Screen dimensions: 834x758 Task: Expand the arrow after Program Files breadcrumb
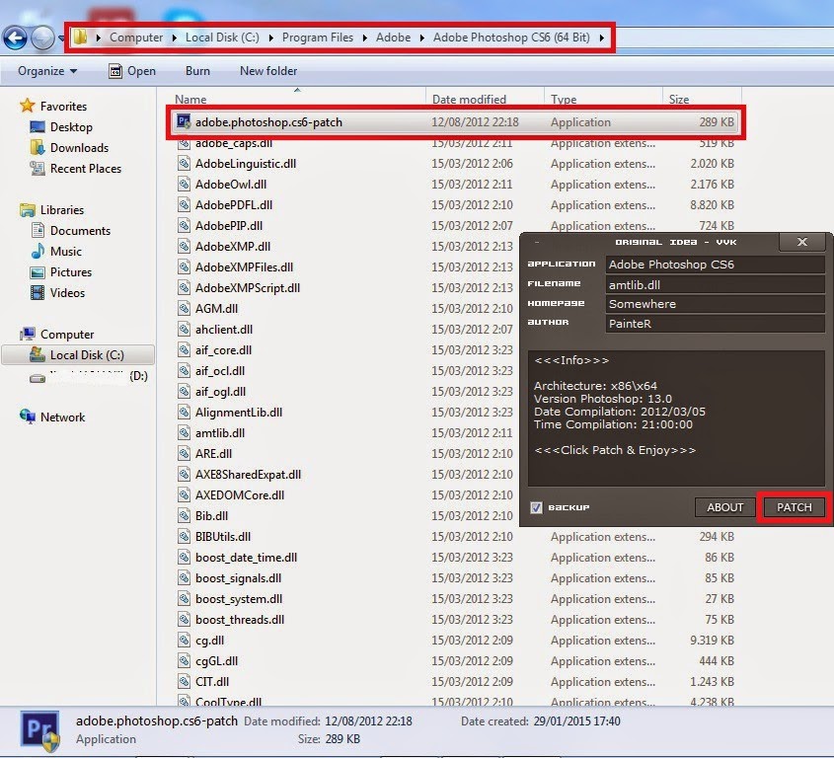pos(365,38)
